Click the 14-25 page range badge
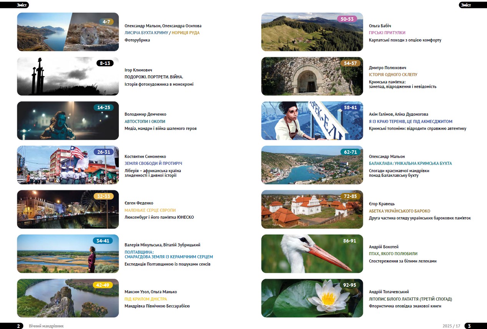 [x=103, y=108]
